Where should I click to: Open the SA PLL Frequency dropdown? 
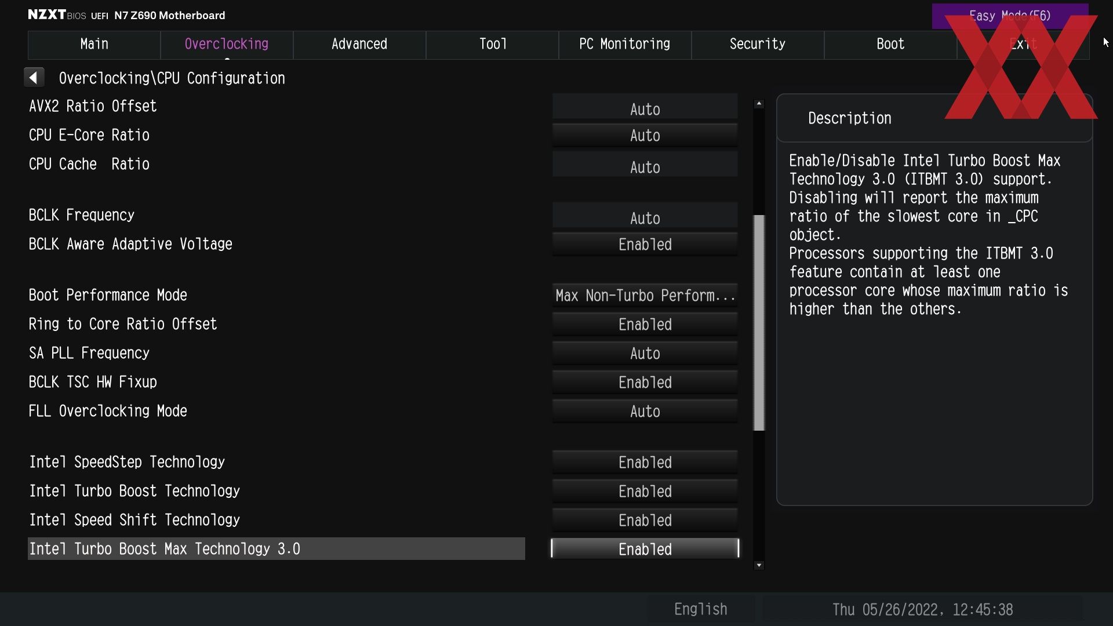click(645, 354)
